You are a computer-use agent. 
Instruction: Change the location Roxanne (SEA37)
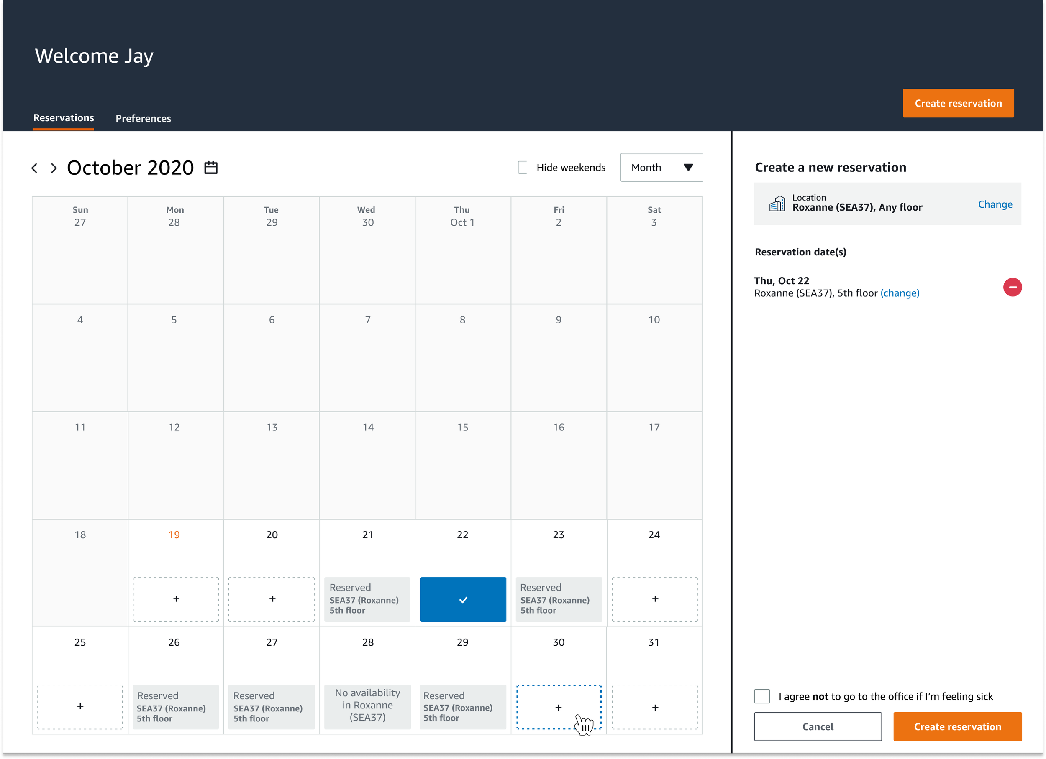pyautogui.click(x=995, y=204)
